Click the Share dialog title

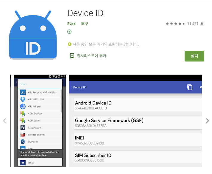coord(24,84)
